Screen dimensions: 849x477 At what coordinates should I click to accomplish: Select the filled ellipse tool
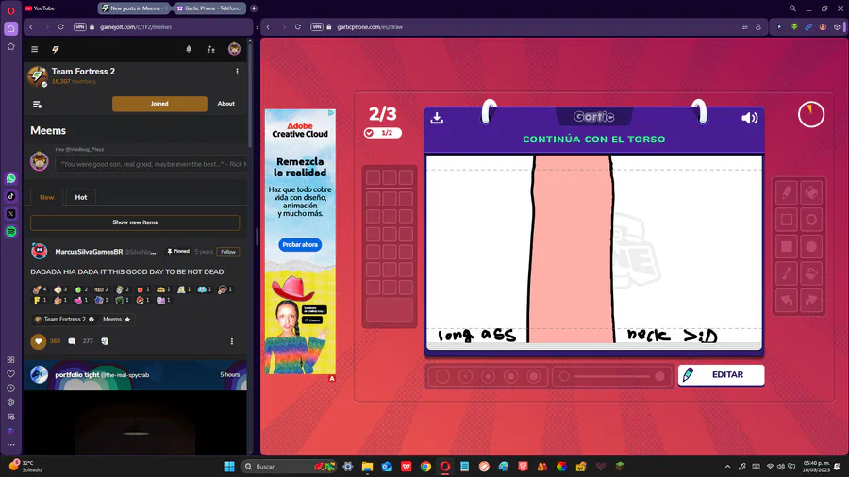click(x=811, y=247)
